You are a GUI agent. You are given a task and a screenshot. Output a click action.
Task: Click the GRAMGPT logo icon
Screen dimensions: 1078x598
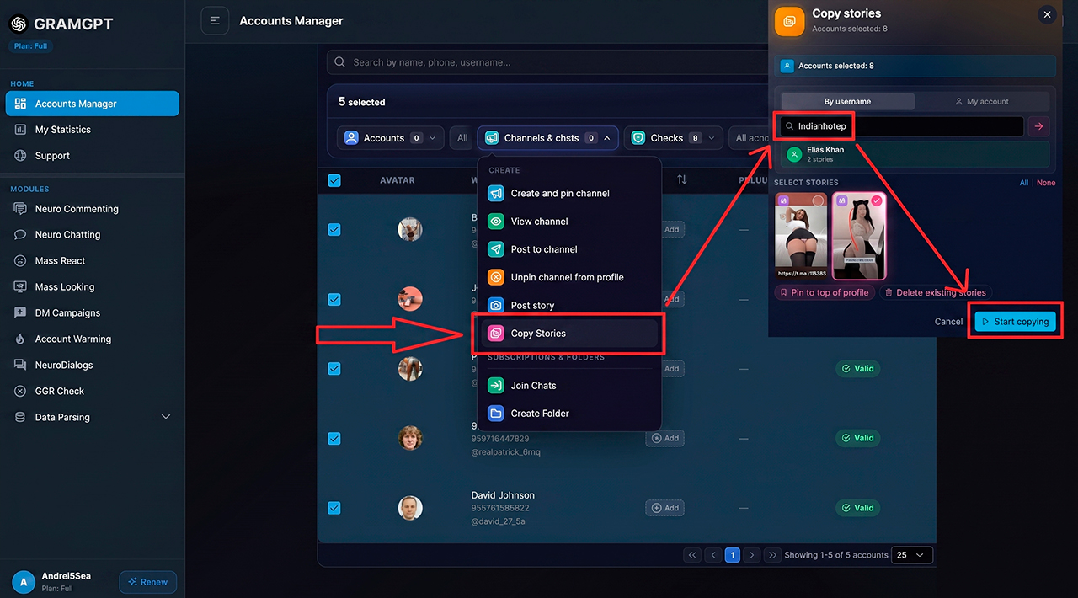tap(19, 24)
